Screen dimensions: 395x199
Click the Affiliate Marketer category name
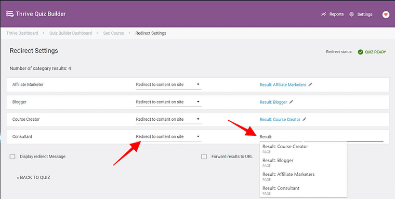click(28, 84)
